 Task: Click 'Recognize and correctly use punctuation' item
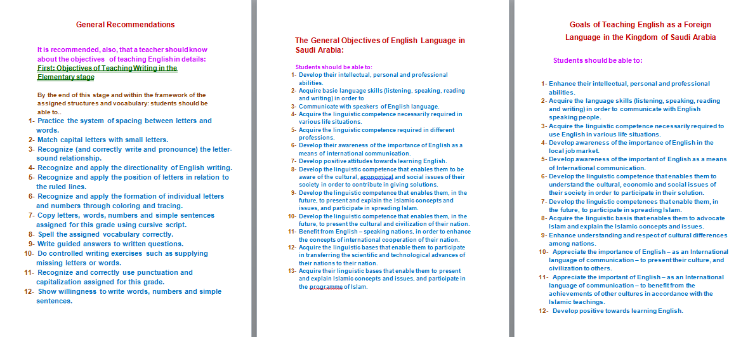point(115,277)
